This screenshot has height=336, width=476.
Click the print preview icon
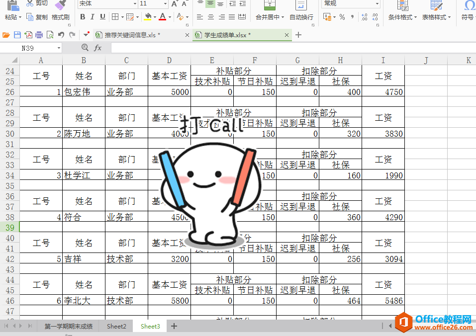pyautogui.click(x=50, y=35)
